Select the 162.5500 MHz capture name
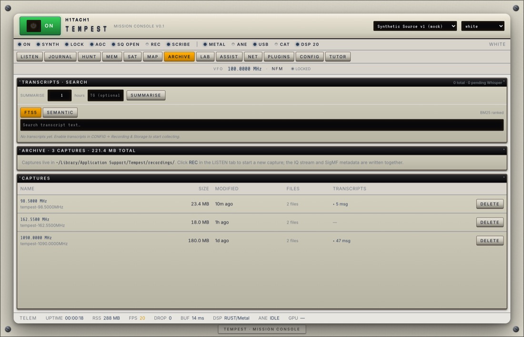Viewport: 524px width, 337px height. point(35,219)
